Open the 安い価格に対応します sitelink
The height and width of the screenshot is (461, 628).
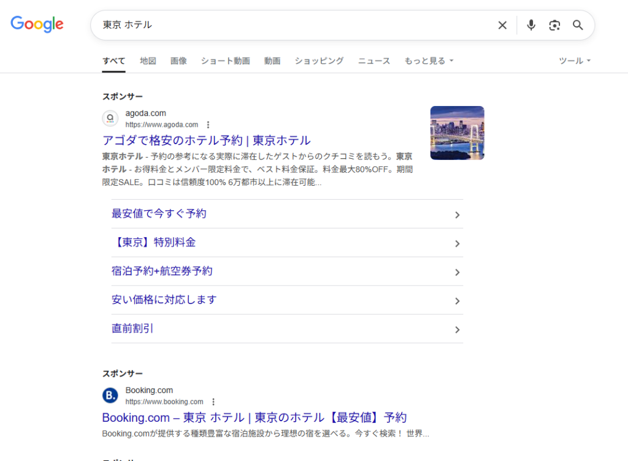[164, 300]
